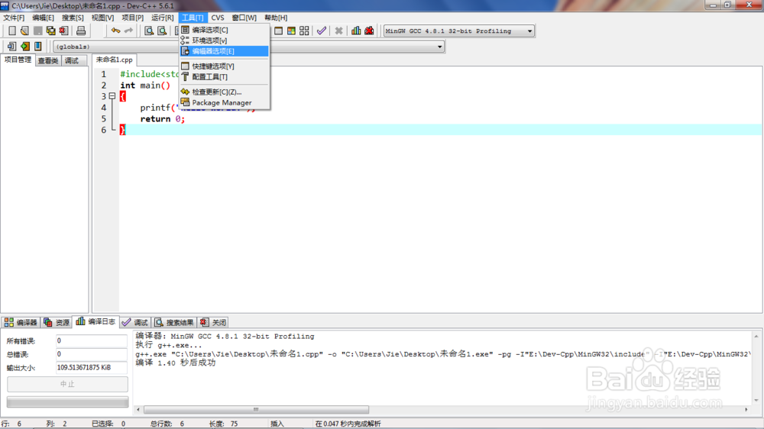Screen dimensions: 764x429
Task: Click the Print toolbar icon
Action: pos(81,31)
